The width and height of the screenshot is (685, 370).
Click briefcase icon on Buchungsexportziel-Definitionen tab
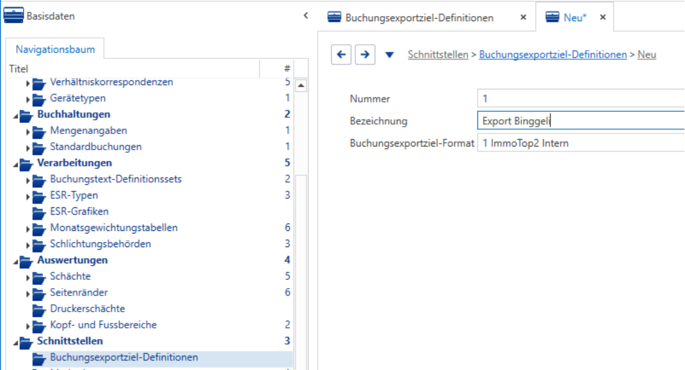[334, 17]
